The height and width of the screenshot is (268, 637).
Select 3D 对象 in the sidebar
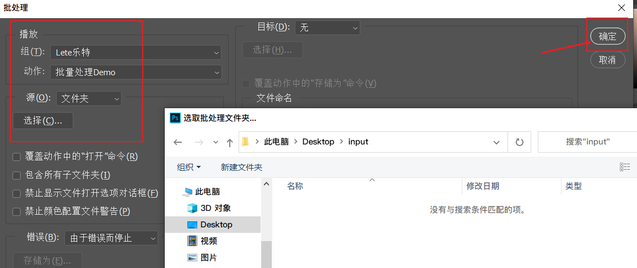tap(215, 208)
